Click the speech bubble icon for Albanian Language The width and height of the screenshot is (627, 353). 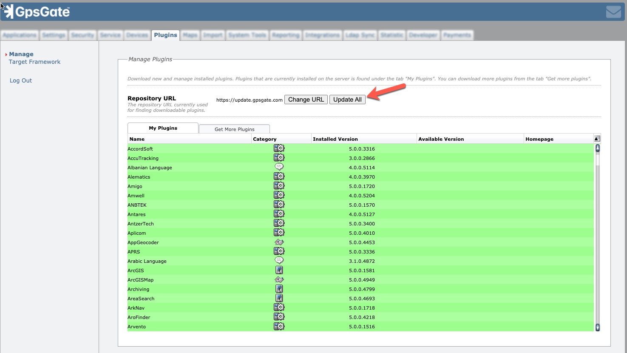point(279,167)
